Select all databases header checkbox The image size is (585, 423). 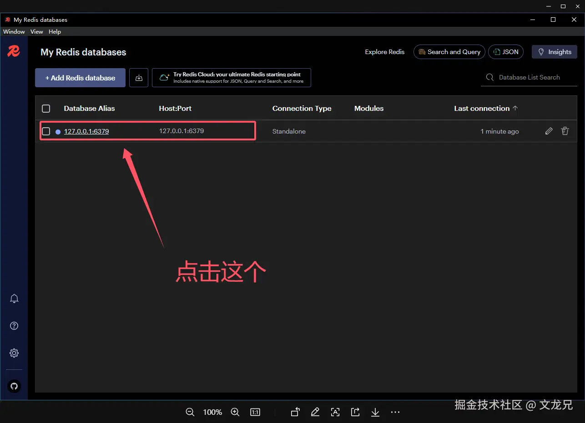coord(46,109)
